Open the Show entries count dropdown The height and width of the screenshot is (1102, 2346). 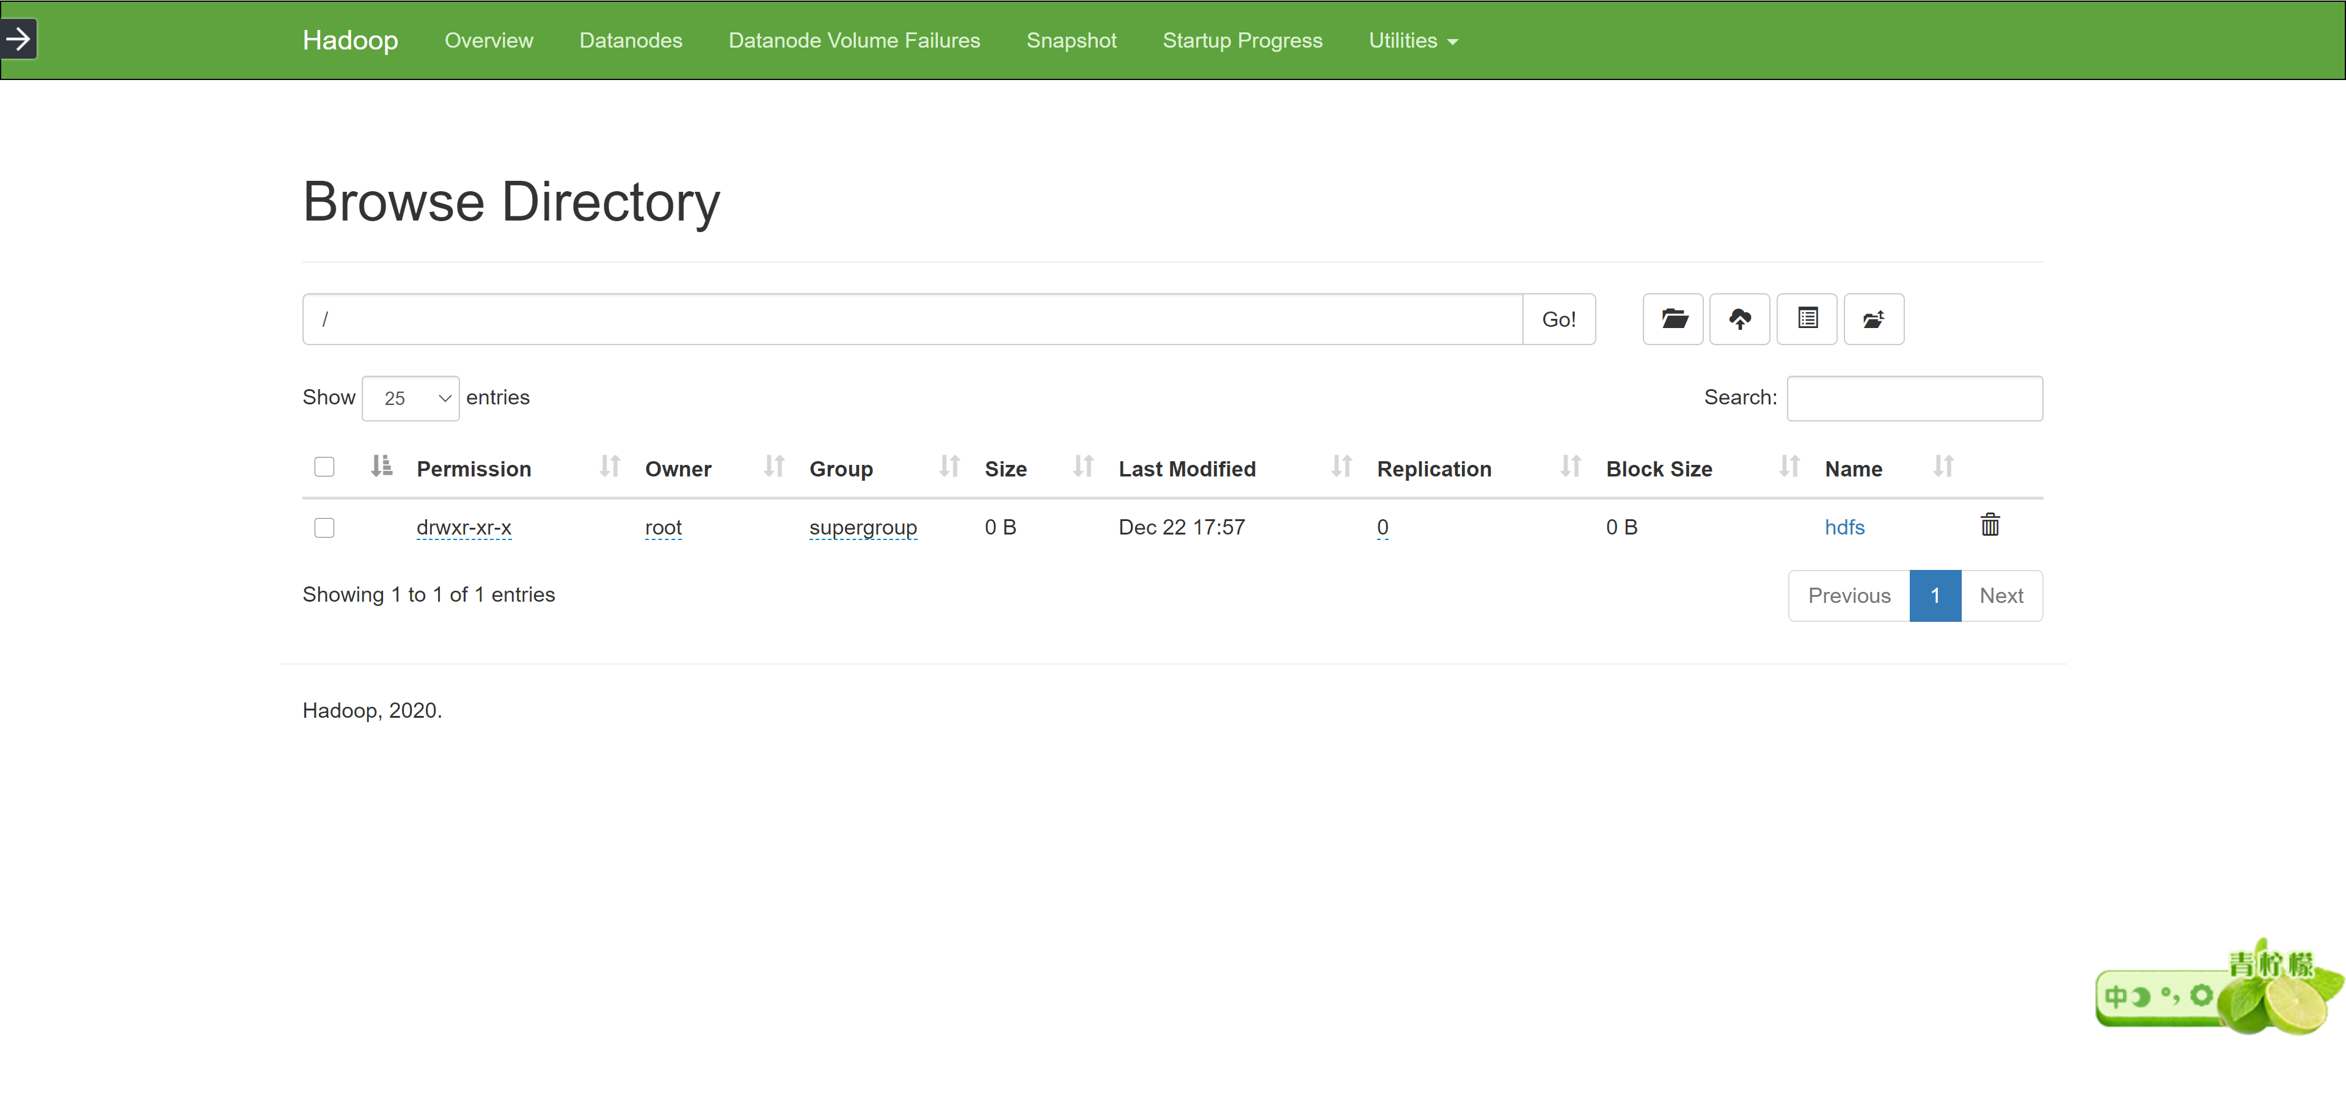pyautogui.click(x=411, y=398)
